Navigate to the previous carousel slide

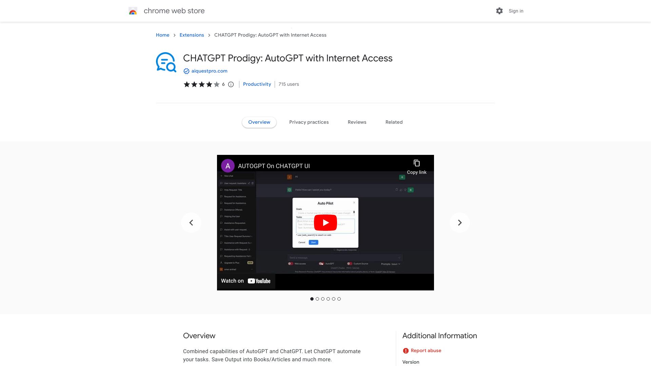pos(191,223)
